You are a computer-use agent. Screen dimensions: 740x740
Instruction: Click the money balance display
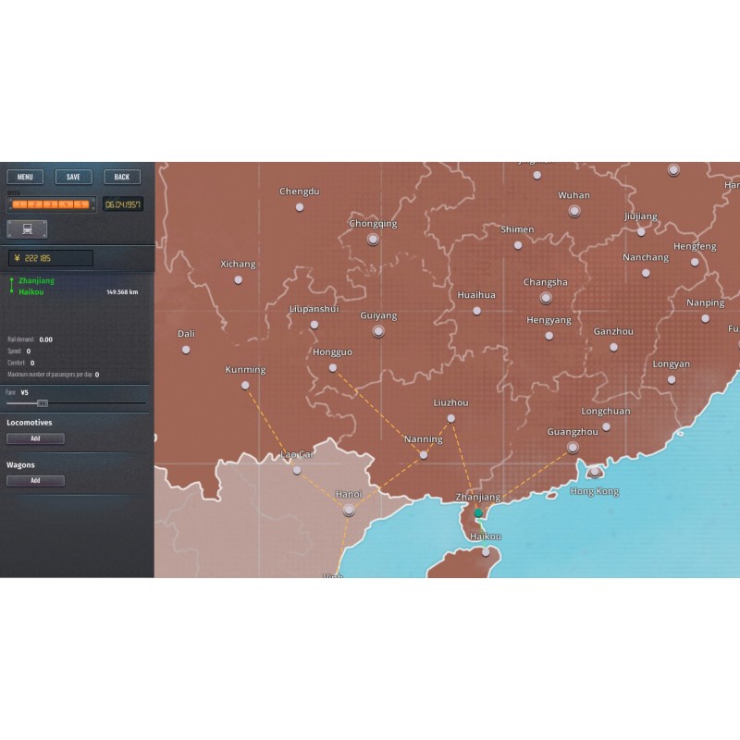point(51,258)
